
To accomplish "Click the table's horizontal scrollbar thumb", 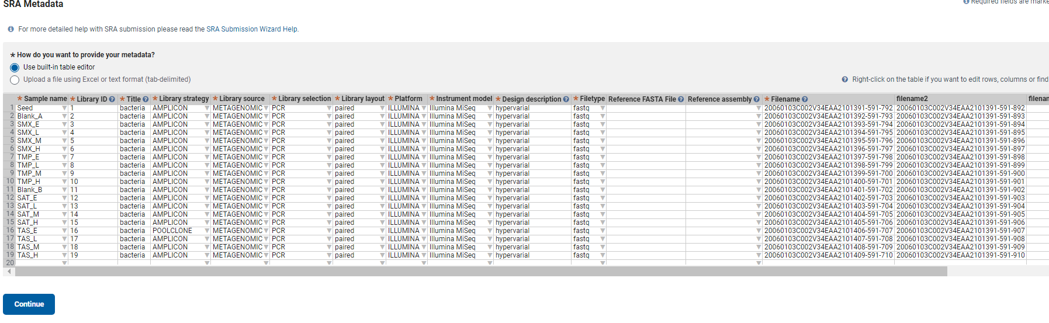I will (x=481, y=272).
